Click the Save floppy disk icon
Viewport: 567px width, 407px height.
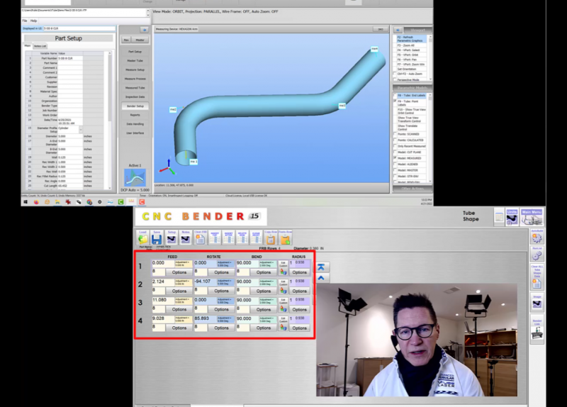[157, 239]
